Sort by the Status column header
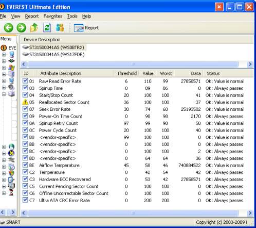 click(x=228, y=73)
